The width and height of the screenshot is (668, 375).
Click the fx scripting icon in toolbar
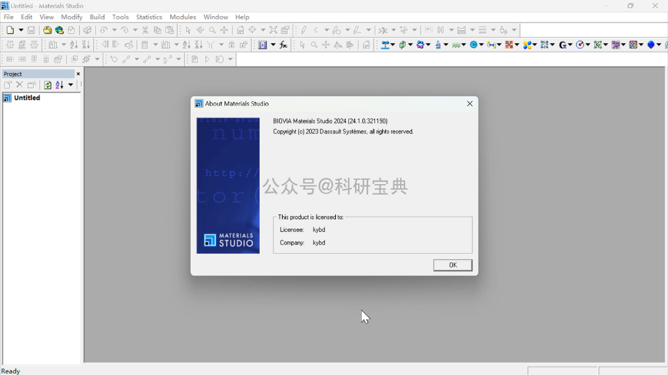click(x=283, y=45)
